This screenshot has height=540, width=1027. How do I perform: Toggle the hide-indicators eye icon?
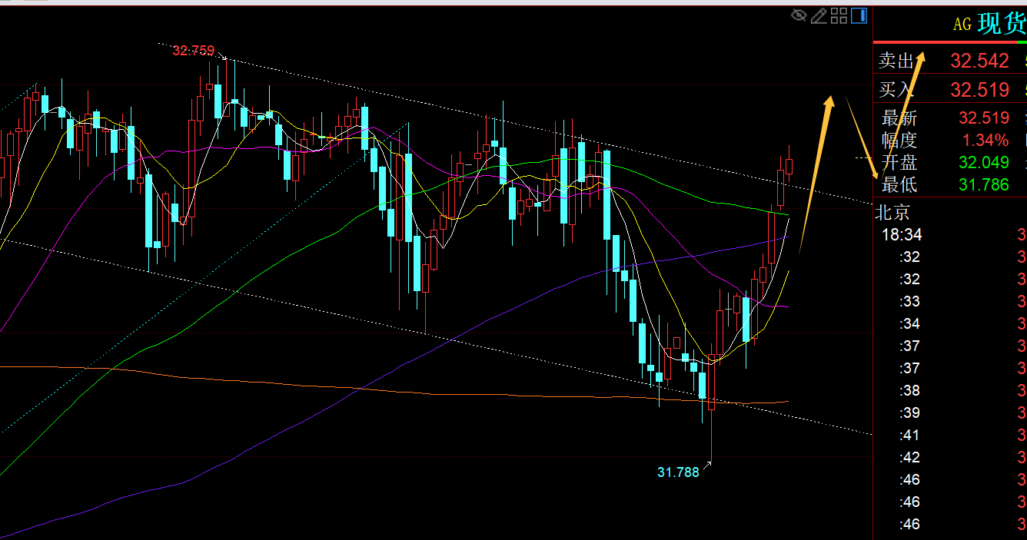point(799,15)
